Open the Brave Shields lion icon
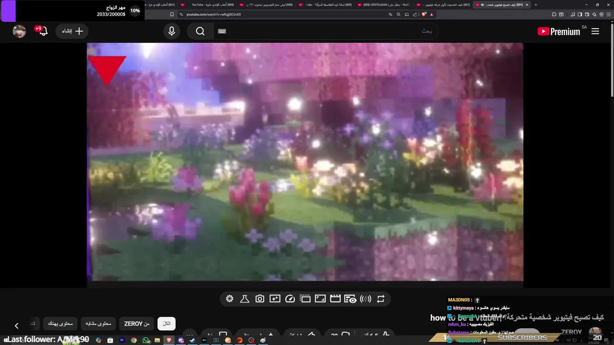 point(424,14)
